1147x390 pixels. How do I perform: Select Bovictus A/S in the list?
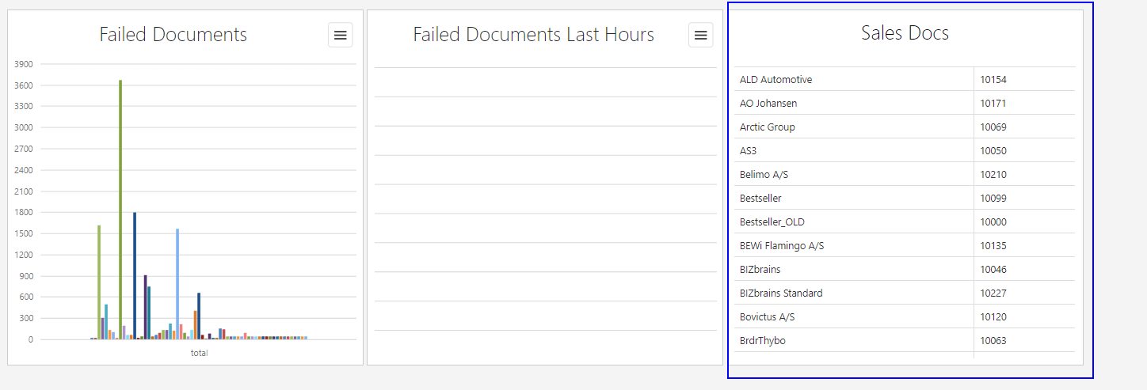(767, 317)
